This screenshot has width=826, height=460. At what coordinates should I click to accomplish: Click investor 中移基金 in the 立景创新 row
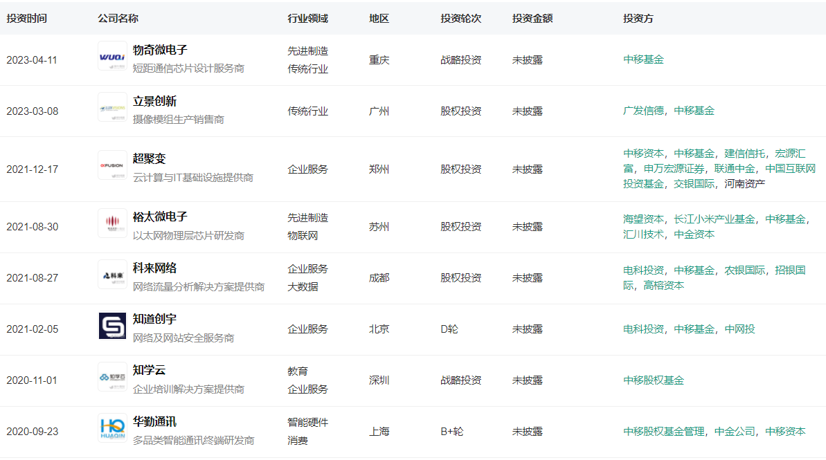(694, 111)
